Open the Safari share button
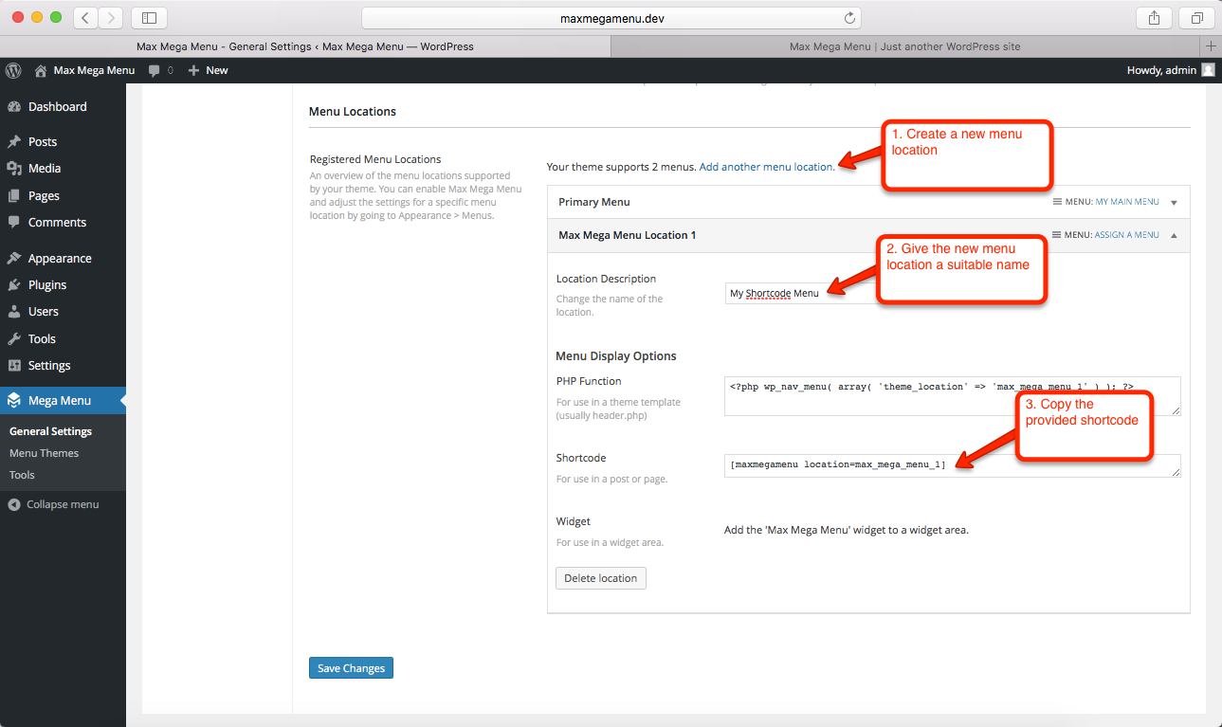This screenshot has width=1222, height=727. (1154, 18)
